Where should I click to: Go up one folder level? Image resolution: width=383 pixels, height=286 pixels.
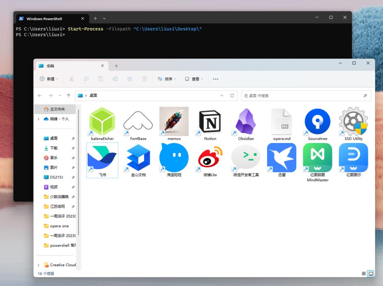(69, 95)
